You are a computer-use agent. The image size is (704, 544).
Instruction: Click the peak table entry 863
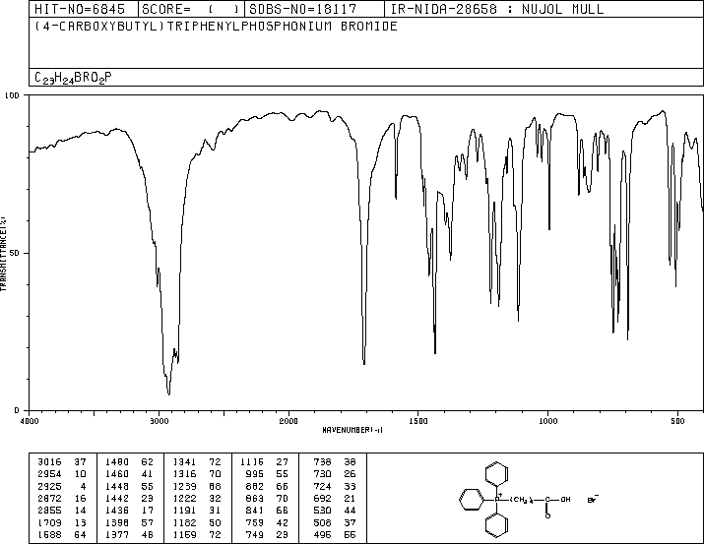pos(255,498)
